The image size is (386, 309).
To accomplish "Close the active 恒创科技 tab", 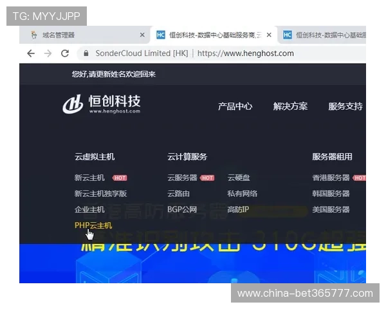I will (269, 35).
